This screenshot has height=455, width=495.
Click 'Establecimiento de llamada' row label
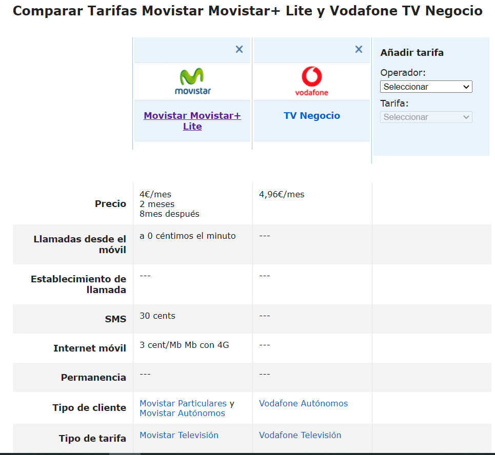click(x=78, y=284)
